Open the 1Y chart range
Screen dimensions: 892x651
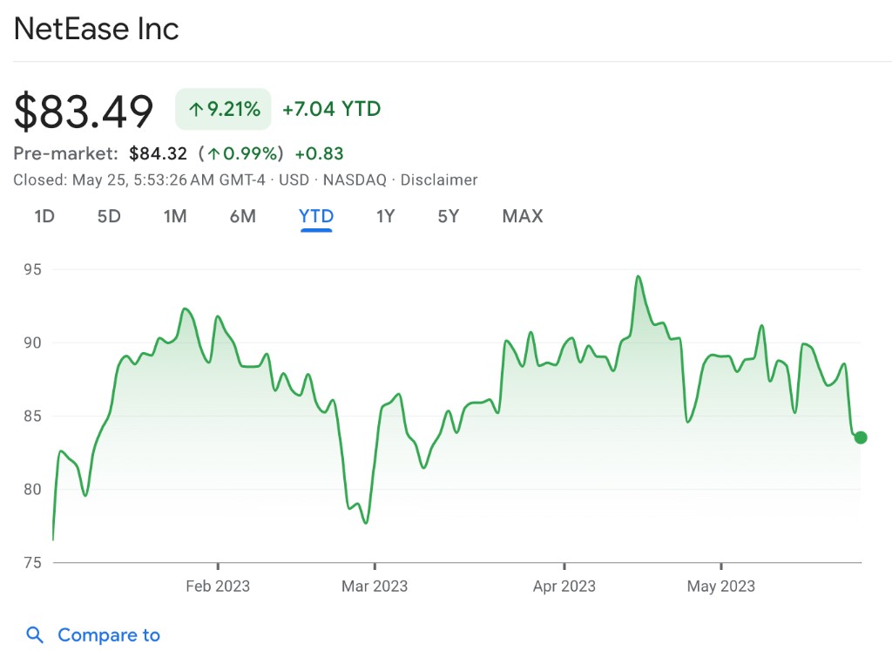tap(385, 216)
